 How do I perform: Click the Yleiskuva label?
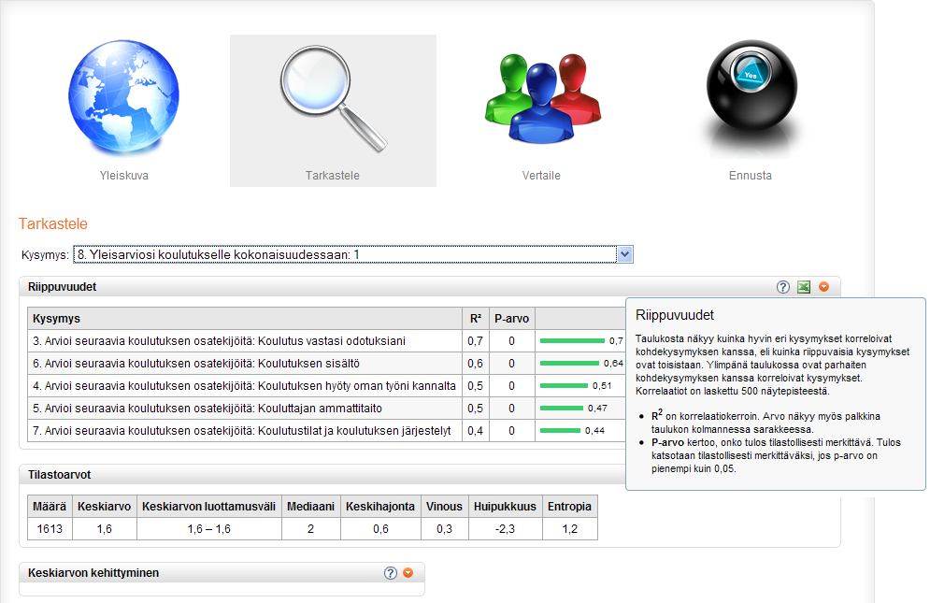(x=124, y=176)
